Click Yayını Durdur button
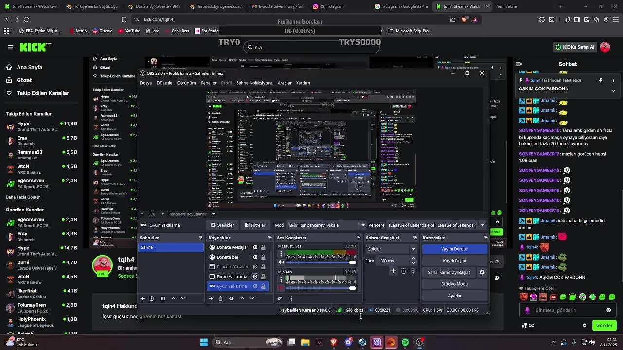The image size is (623, 350). [455, 249]
